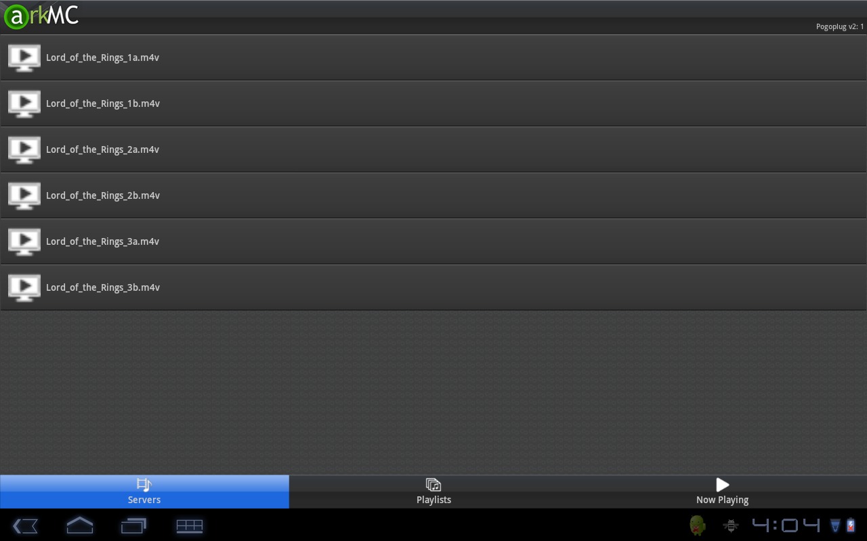Click the 4:04 system clock
867x541 pixels.
pyautogui.click(x=786, y=525)
